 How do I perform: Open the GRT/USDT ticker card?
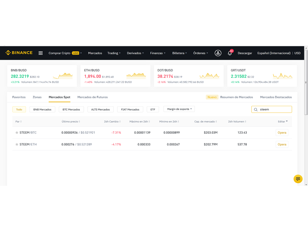[x=262, y=76]
